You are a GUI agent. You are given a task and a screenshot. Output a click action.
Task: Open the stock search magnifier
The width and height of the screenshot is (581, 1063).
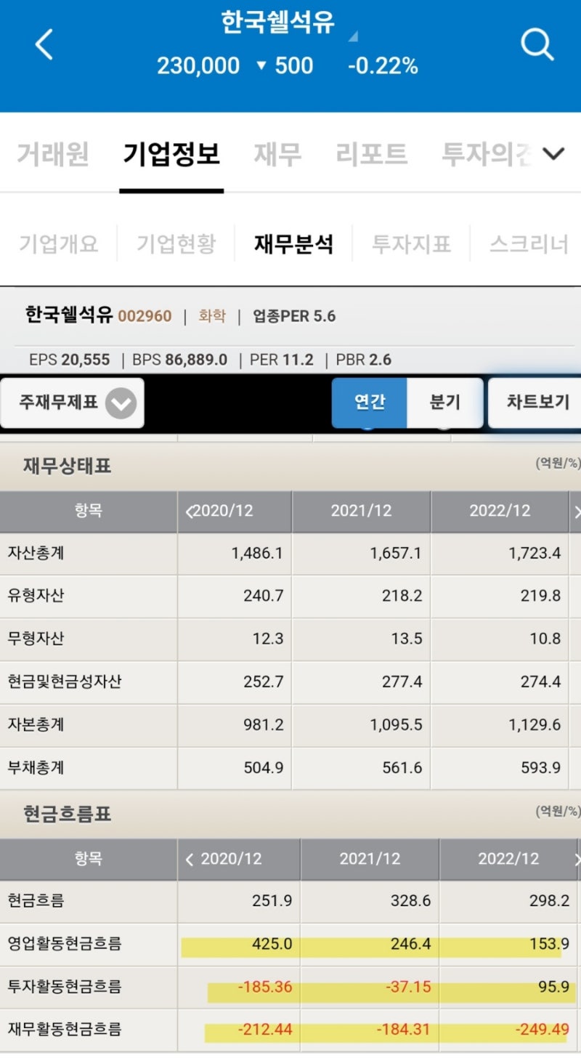click(x=537, y=44)
